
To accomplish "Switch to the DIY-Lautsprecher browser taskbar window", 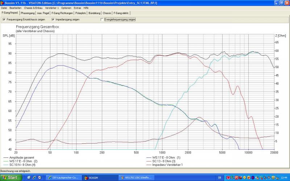I will pyautogui.click(x=63, y=178).
